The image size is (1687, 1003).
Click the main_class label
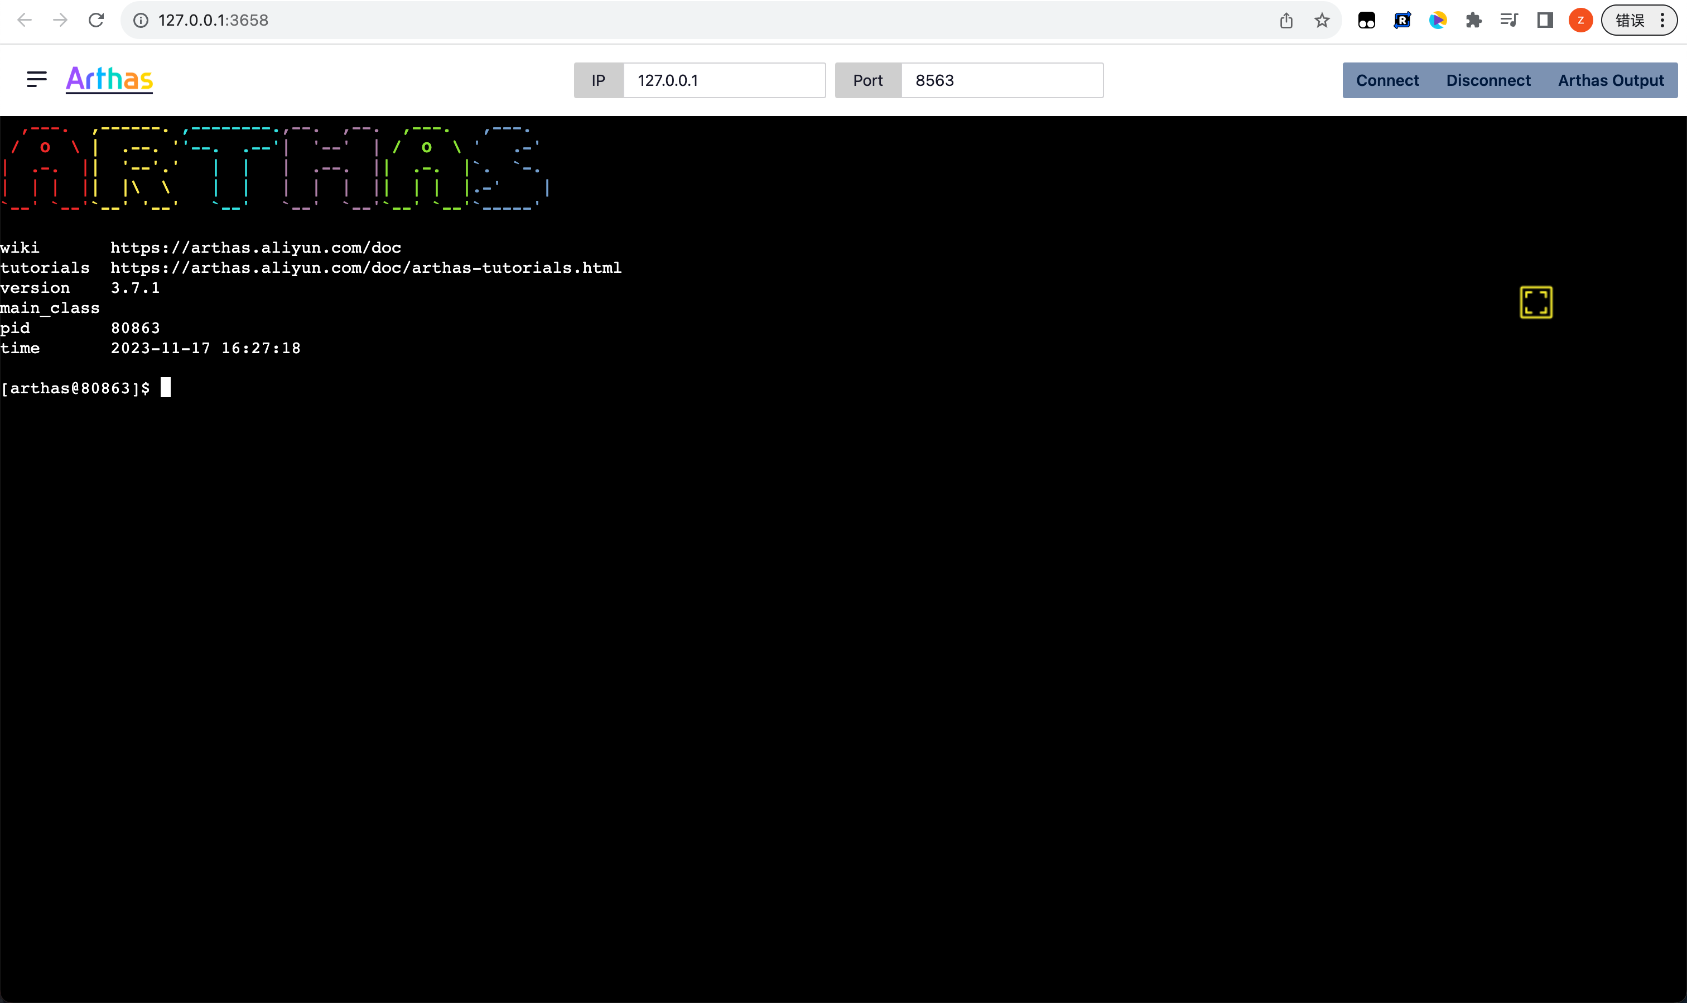(x=50, y=308)
